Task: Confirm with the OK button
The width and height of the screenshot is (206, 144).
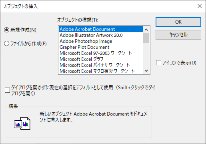Action: point(178,22)
